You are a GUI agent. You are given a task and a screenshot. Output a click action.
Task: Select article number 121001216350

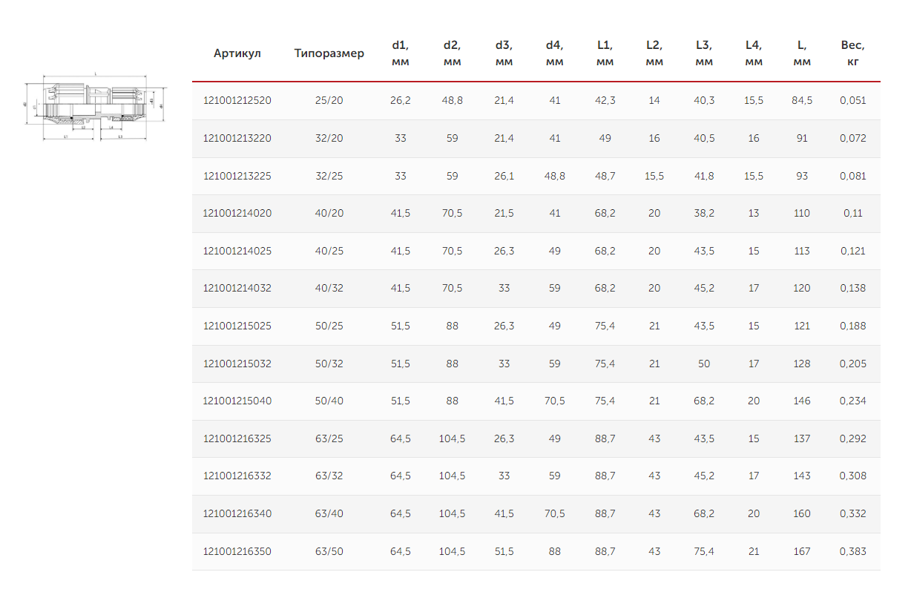237,551
